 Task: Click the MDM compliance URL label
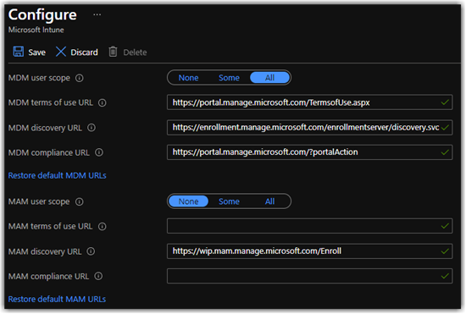[x=49, y=153]
